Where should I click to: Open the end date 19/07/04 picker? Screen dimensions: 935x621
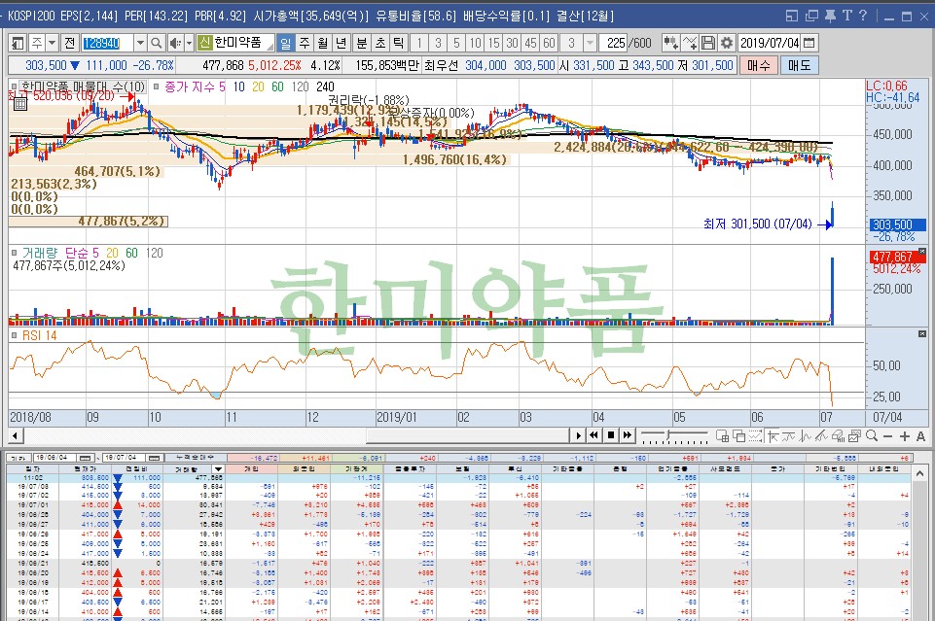[x=155, y=458]
